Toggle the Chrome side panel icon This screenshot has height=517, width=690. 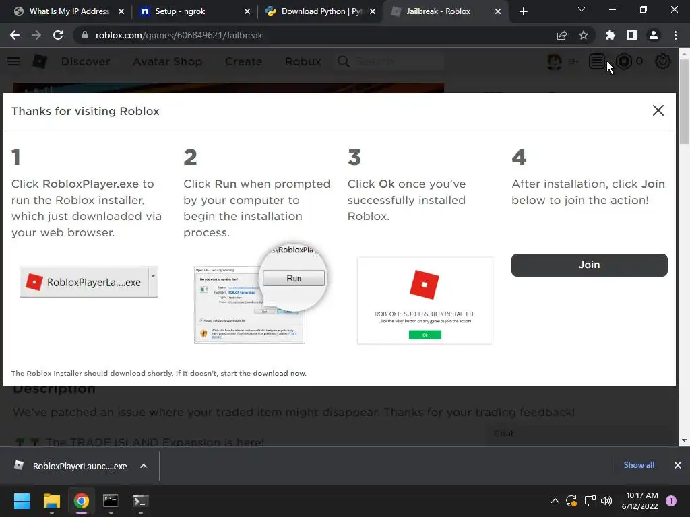click(x=632, y=35)
